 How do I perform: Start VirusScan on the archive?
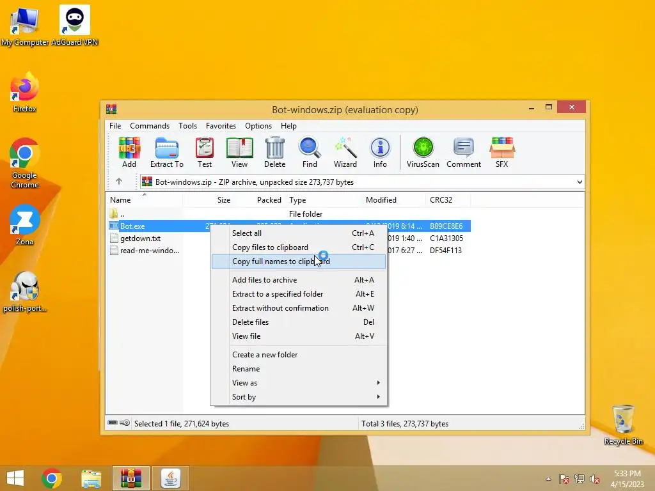[423, 152]
